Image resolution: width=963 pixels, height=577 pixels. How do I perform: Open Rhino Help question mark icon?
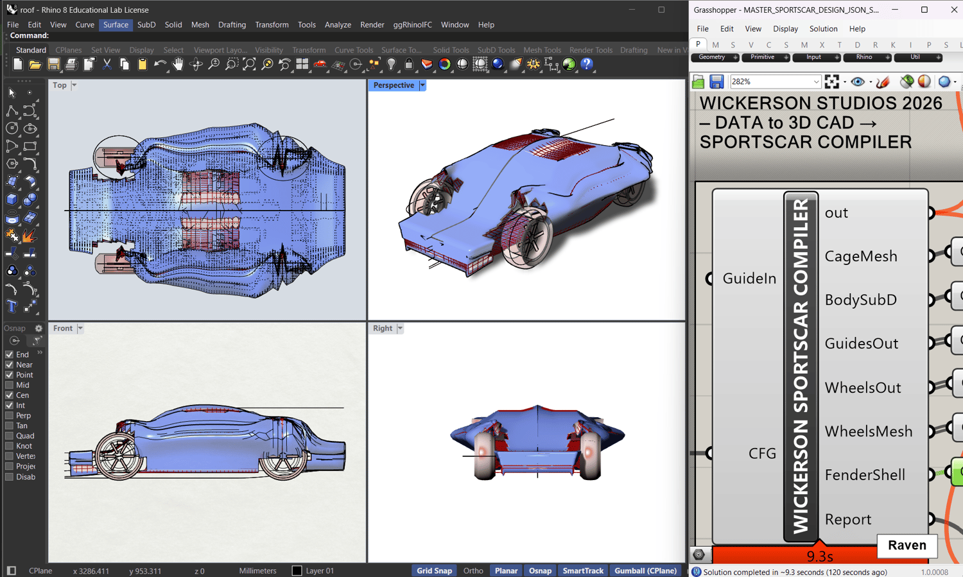point(587,64)
